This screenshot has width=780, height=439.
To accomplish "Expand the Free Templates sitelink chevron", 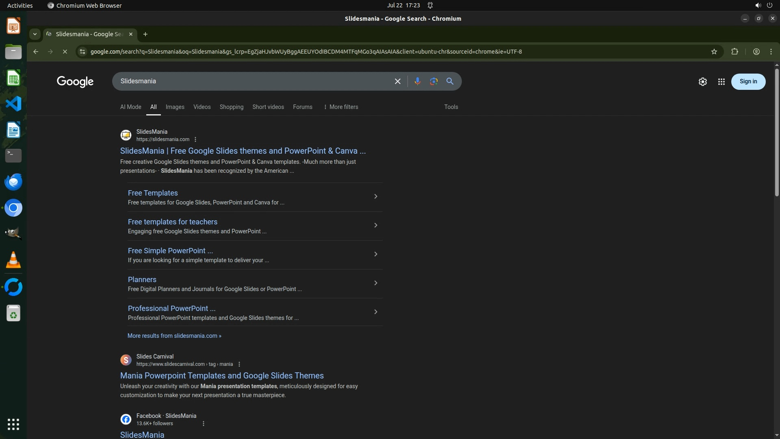I will pos(375,197).
